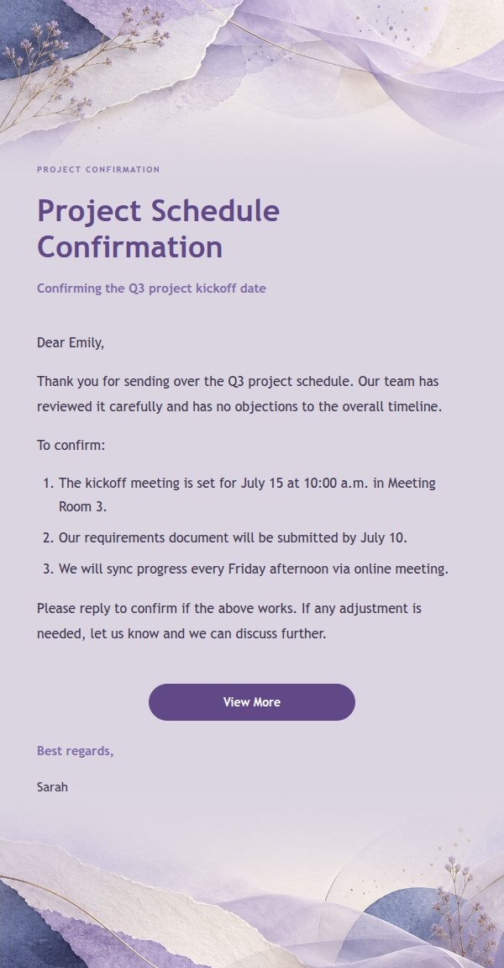The width and height of the screenshot is (504, 968).
Task: Select the July 15 kickoff meeting item
Action: [247, 495]
